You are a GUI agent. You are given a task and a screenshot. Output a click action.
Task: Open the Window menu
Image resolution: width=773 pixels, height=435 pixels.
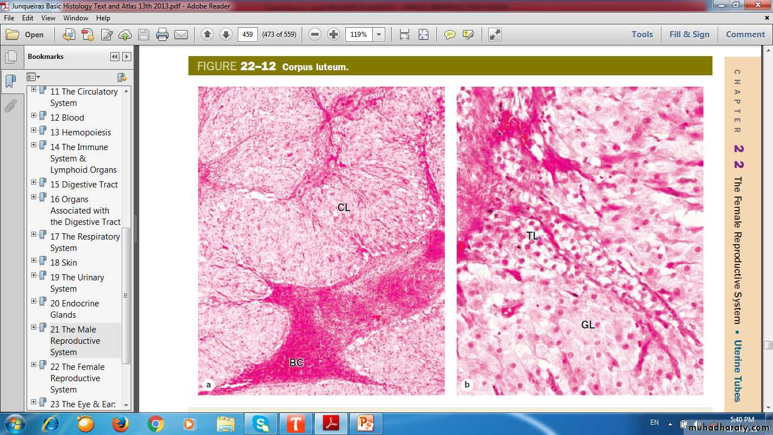pyautogui.click(x=76, y=18)
